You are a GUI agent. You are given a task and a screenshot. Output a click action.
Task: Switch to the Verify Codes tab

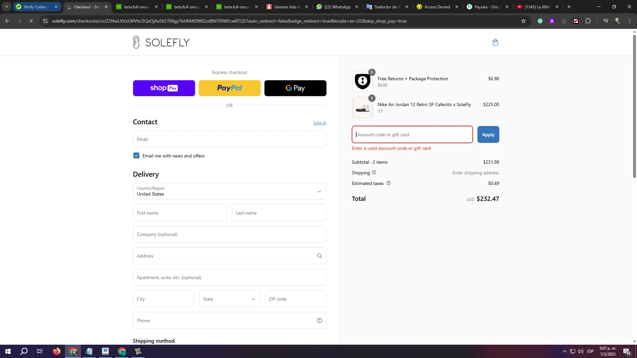point(37,7)
